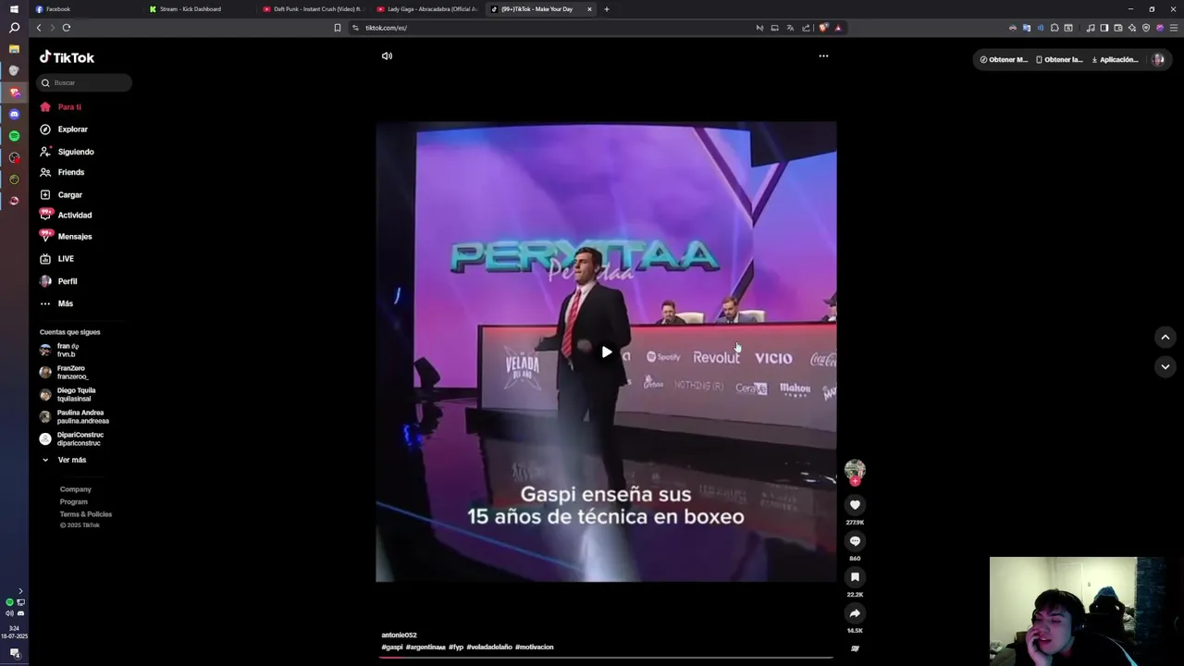Viewport: 1184px width, 666px height.
Task: Go to the next video with down arrow
Action: [x=1165, y=366]
